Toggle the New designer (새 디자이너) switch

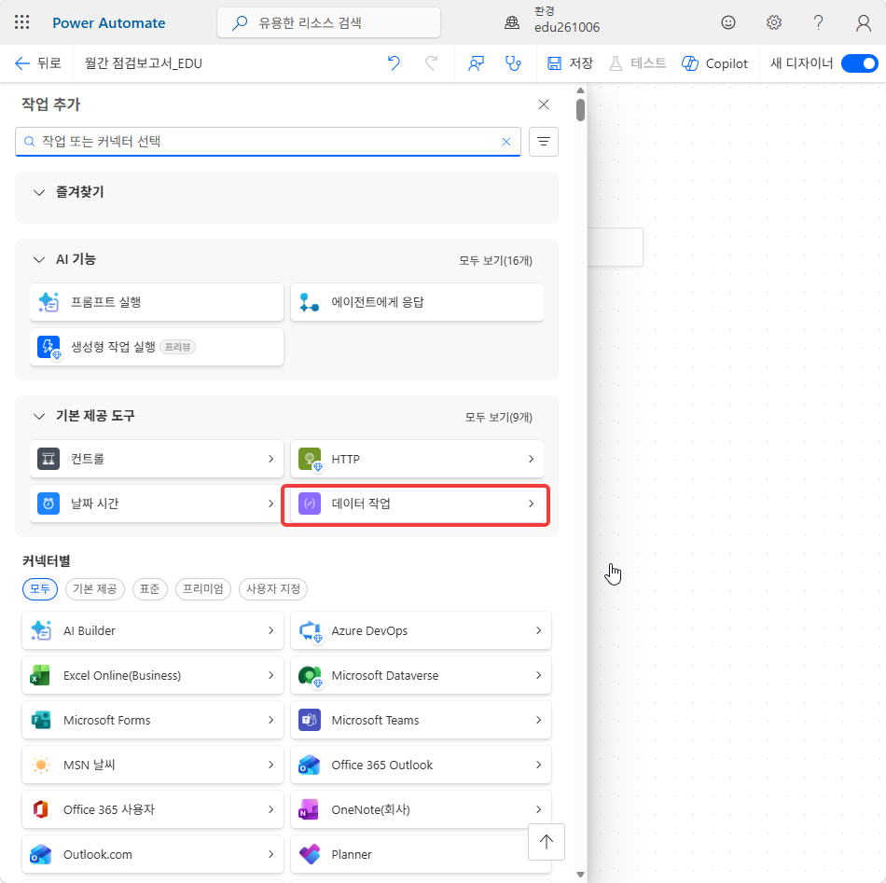pyautogui.click(x=860, y=63)
